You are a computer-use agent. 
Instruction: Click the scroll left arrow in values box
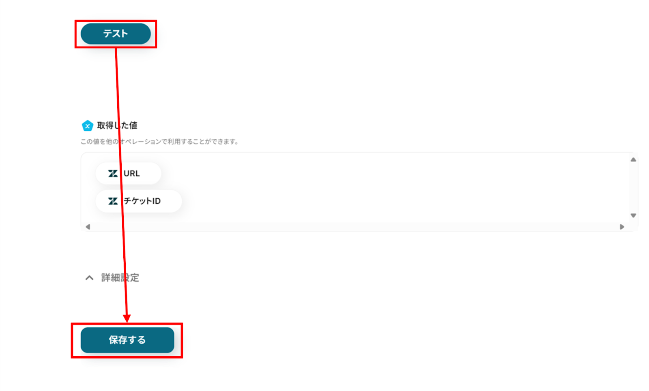88,227
